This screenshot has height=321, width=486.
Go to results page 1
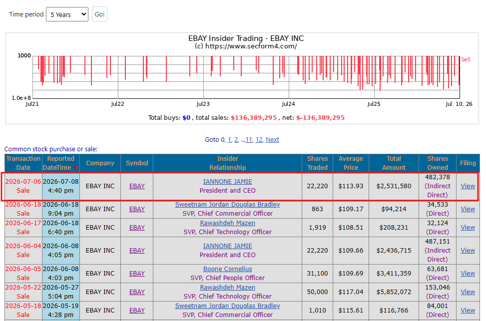pyautogui.click(x=230, y=140)
